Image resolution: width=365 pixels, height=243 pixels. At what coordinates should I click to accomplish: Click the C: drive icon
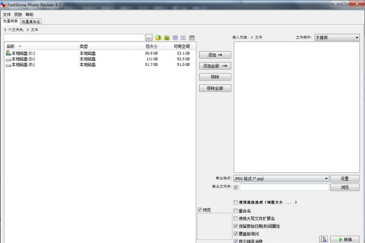(x=8, y=53)
